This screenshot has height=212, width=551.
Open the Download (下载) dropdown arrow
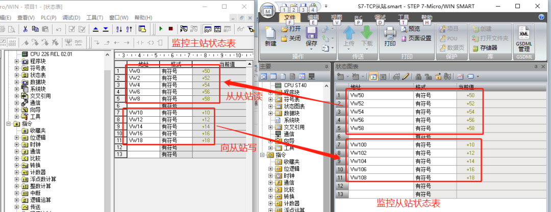366,49
